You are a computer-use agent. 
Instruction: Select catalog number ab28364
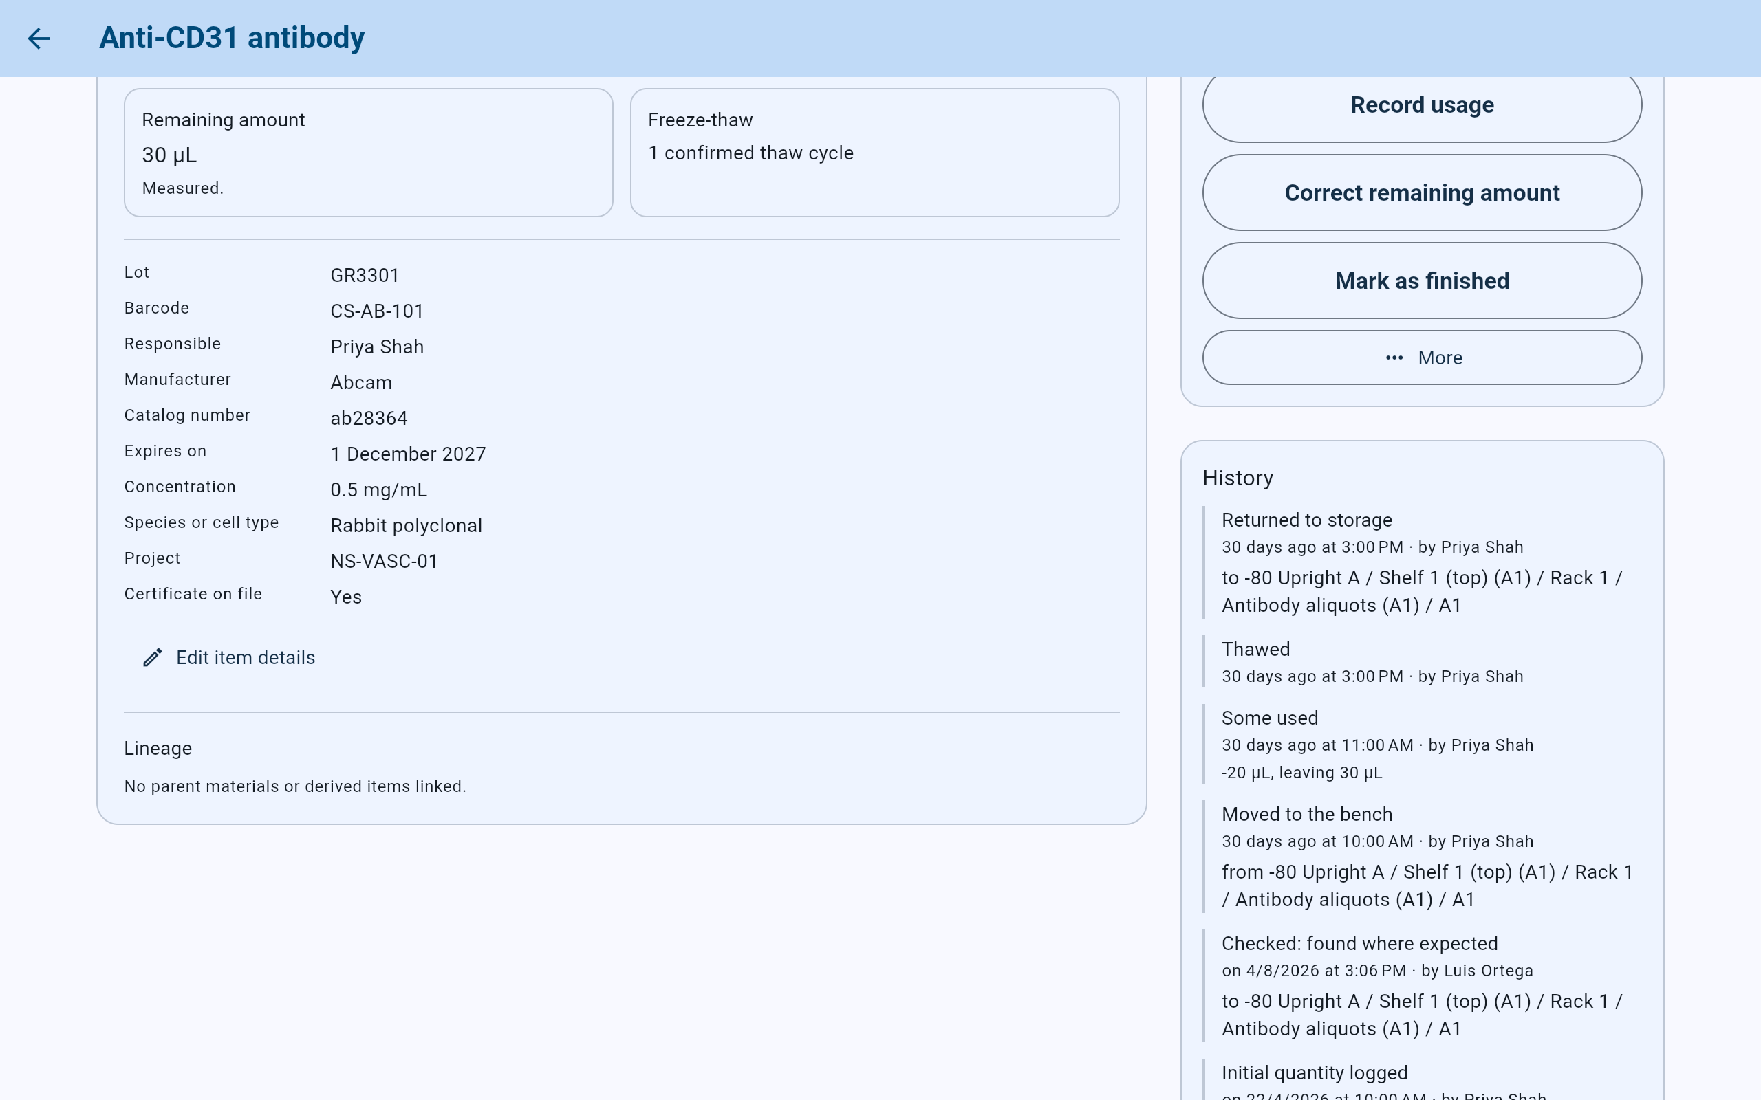(x=369, y=418)
